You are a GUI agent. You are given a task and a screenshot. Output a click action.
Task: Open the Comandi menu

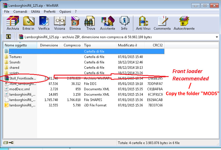coord(20,12)
